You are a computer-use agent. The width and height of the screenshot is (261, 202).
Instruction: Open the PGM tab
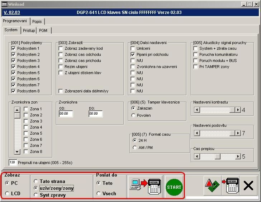(x=43, y=30)
